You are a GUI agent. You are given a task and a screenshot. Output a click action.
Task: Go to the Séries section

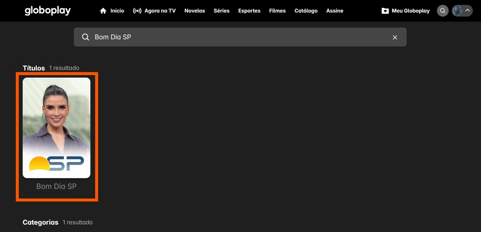point(221,11)
